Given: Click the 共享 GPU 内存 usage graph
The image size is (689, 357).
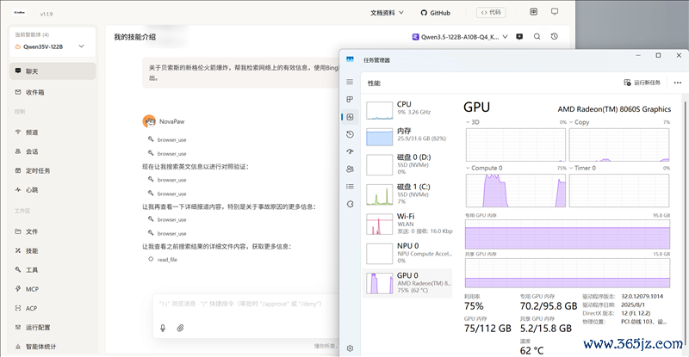Looking at the screenshot, I should (568, 274).
